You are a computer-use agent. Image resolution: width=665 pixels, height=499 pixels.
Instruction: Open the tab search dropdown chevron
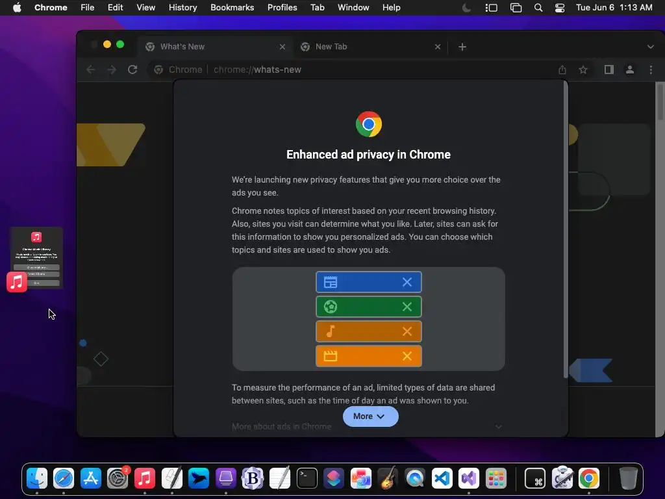[650, 47]
